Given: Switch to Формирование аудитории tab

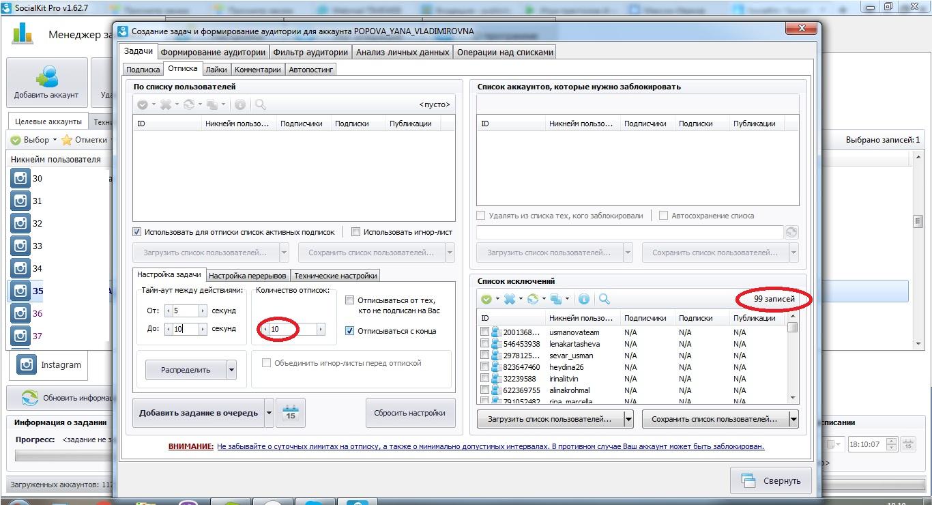Looking at the screenshot, I should coord(213,52).
